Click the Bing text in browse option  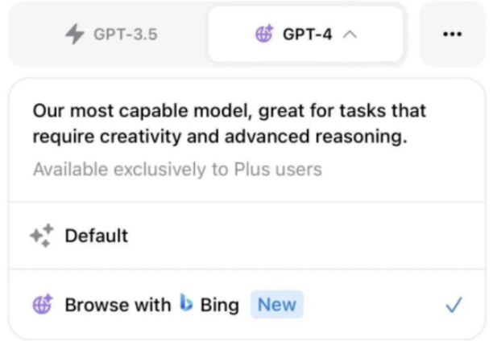point(219,305)
